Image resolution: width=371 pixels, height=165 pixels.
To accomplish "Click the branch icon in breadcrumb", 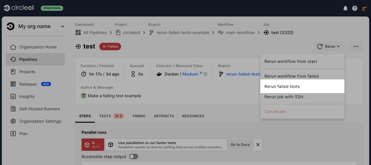I will click(x=151, y=32).
